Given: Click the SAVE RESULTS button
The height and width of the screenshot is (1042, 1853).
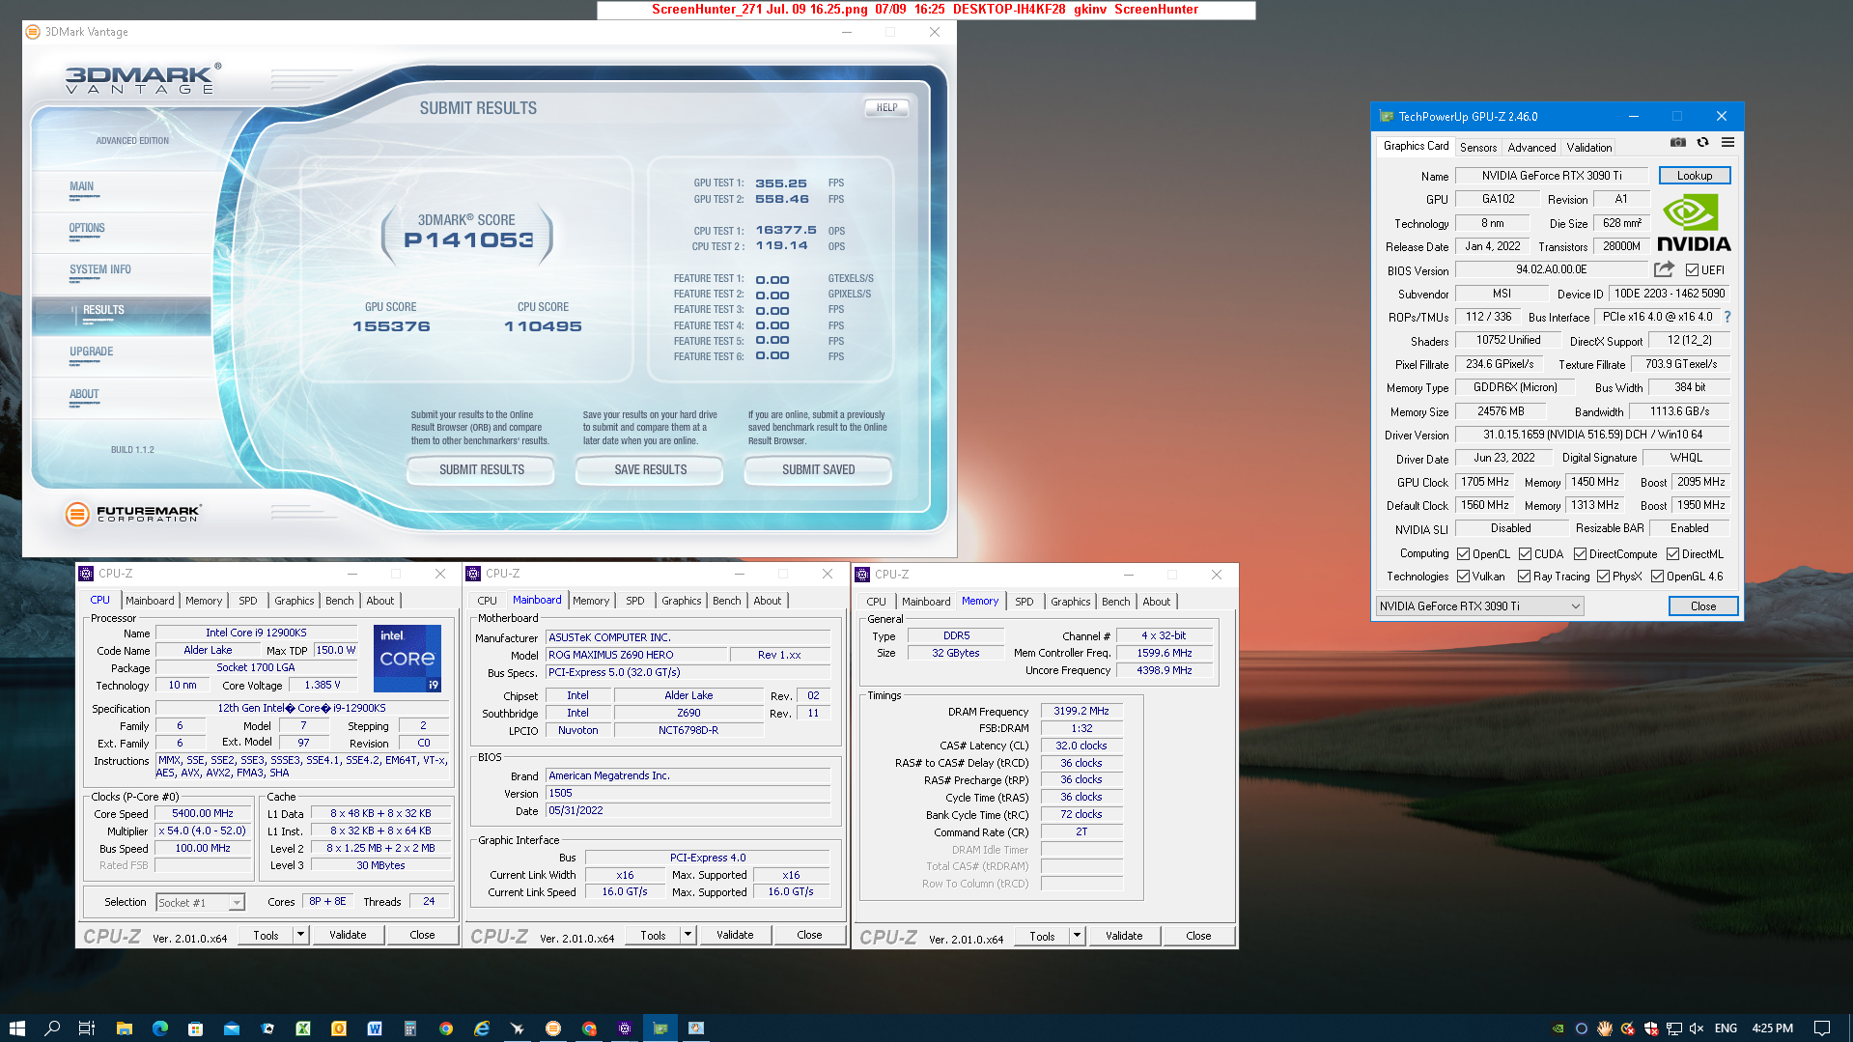Looking at the screenshot, I should pos(650,470).
